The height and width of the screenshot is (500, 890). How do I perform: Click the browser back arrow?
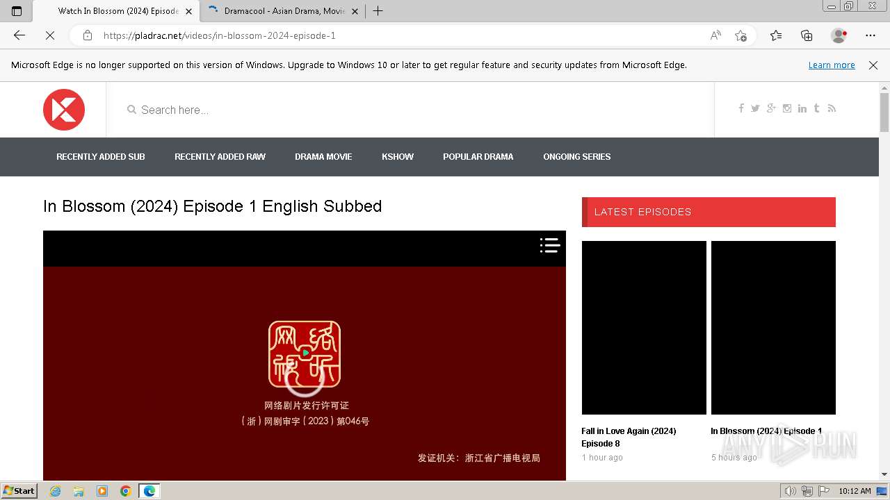[x=19, y=35]
